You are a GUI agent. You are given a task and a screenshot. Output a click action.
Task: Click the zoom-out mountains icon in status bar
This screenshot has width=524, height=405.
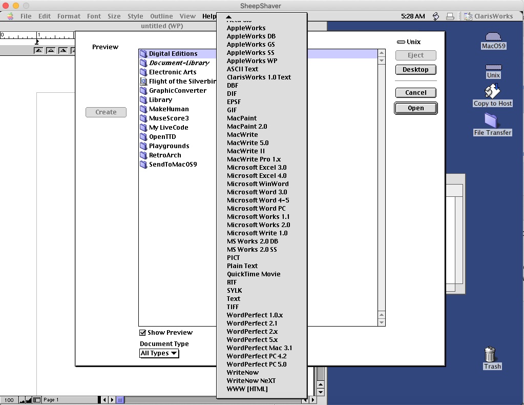click(x=22, y=400)
